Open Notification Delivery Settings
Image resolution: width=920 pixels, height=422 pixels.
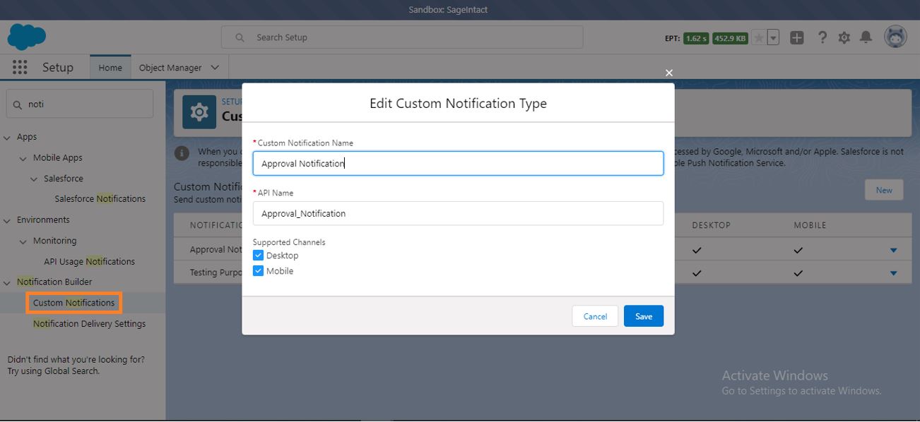(89, 324)
